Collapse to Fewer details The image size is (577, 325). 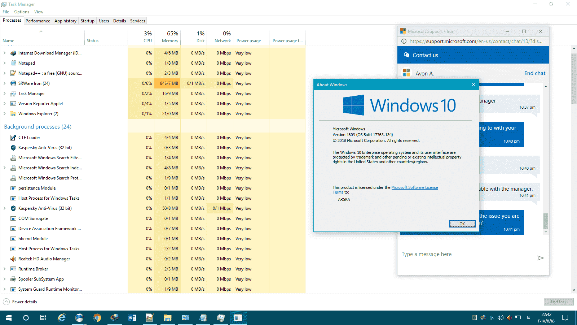(20, 302)
